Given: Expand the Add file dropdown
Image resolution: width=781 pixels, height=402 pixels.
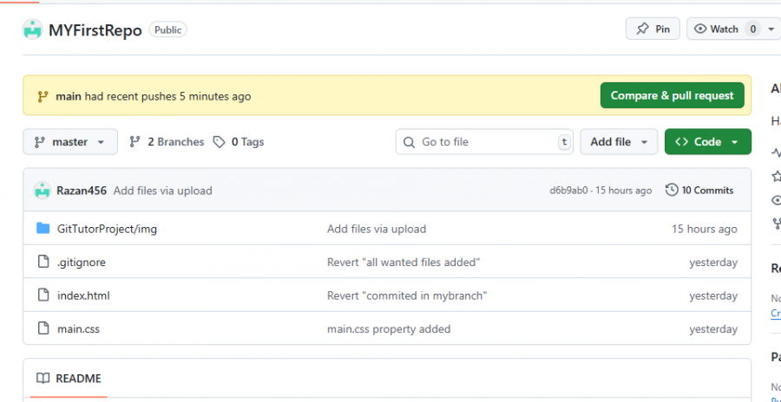Looking at the screenshot, I should (x=619, y=142).
